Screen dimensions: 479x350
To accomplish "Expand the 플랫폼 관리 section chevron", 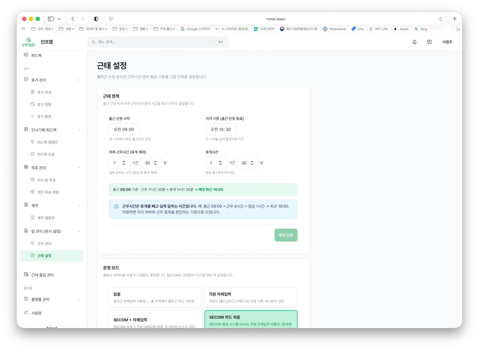I will pyautogui.click(x=79, y=299).
